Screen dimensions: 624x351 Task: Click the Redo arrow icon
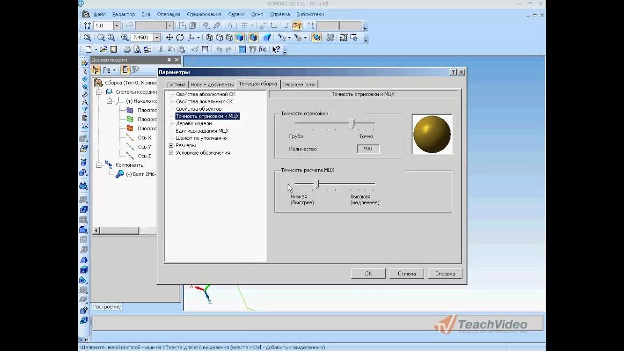pyautogui.click(x=228, y=49)
